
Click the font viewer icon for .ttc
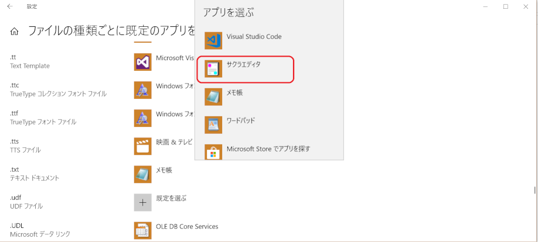pyautogui.click(x=143, y=90)
